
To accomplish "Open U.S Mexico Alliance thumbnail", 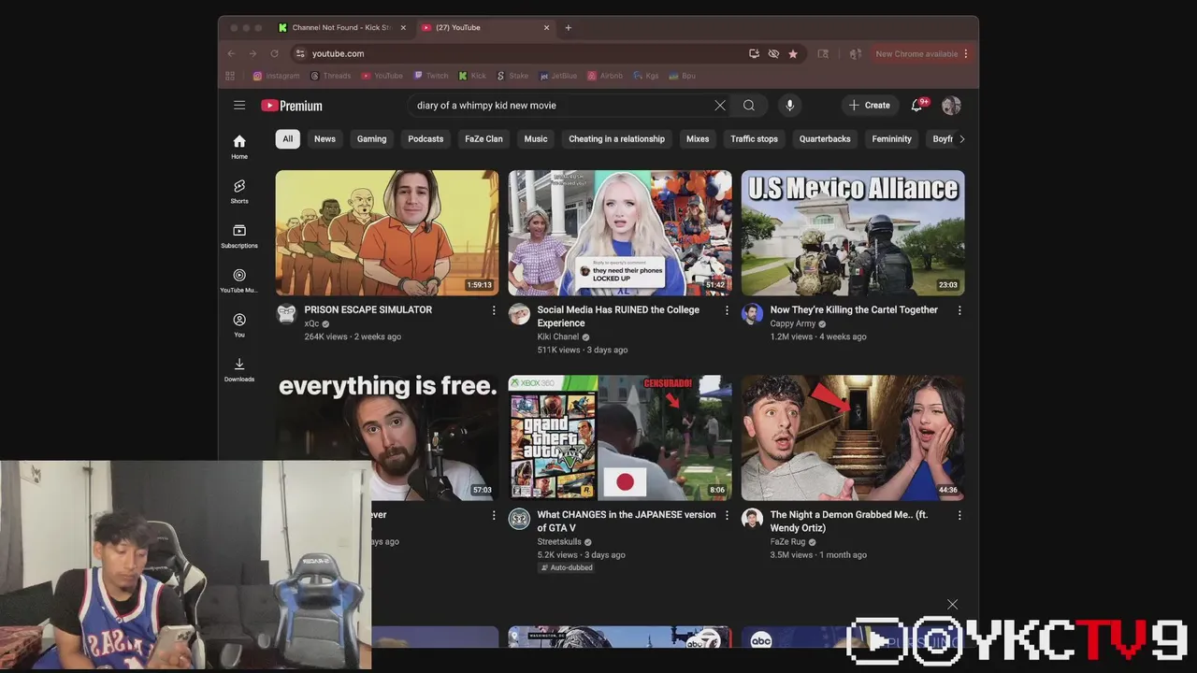I will pyautogui.click(x=853, y=233).
